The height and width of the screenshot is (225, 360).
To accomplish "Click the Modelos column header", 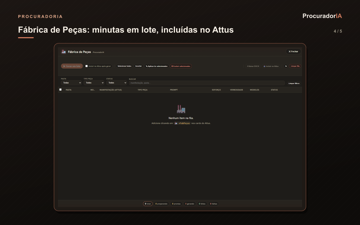I will 255,90.
